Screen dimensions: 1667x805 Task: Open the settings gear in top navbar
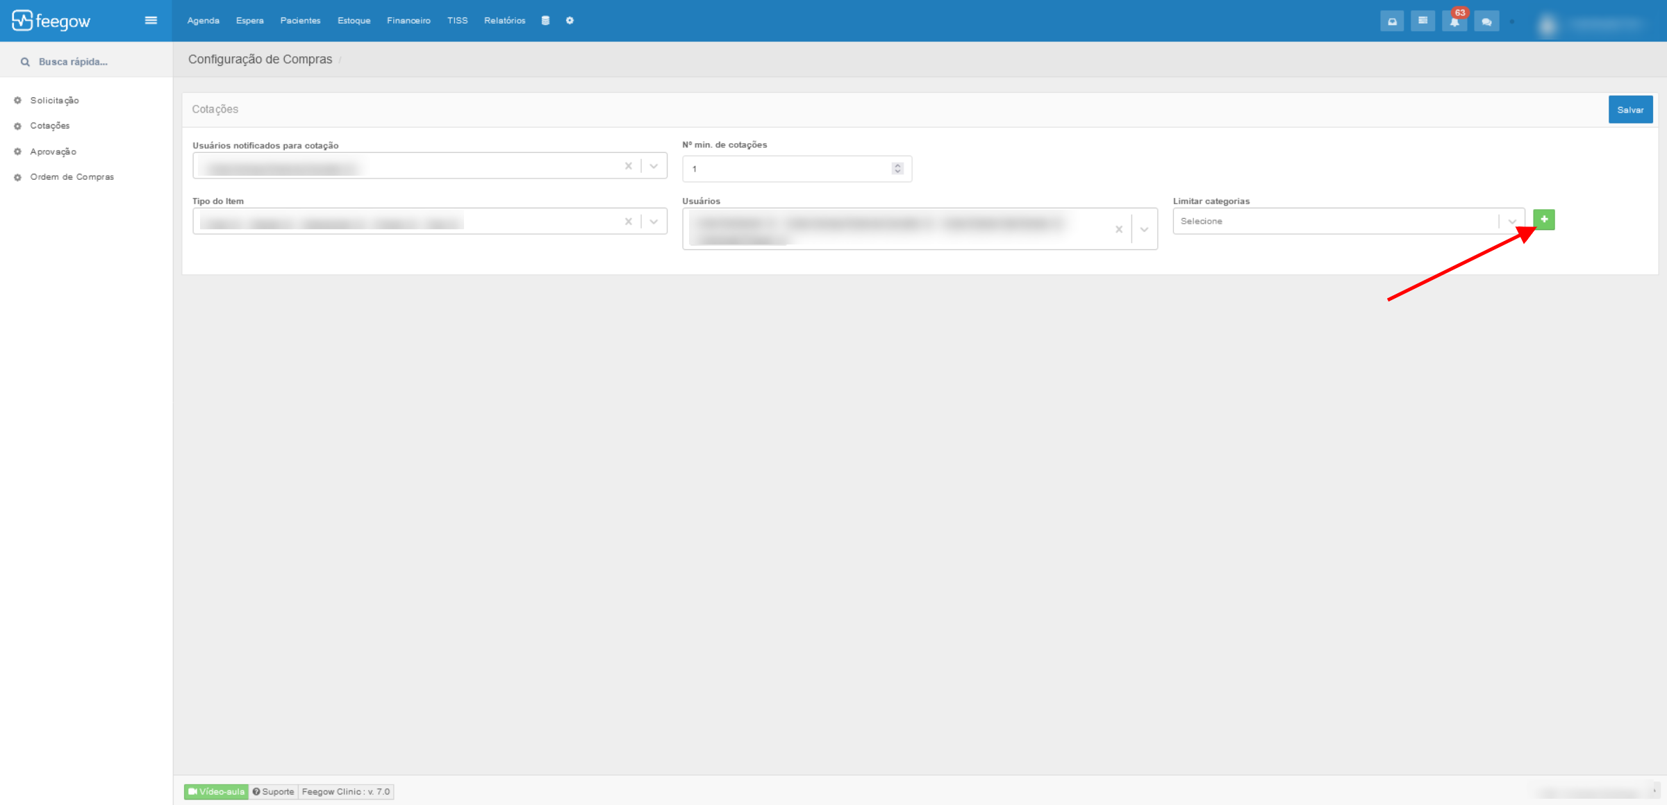click(570, 20)
